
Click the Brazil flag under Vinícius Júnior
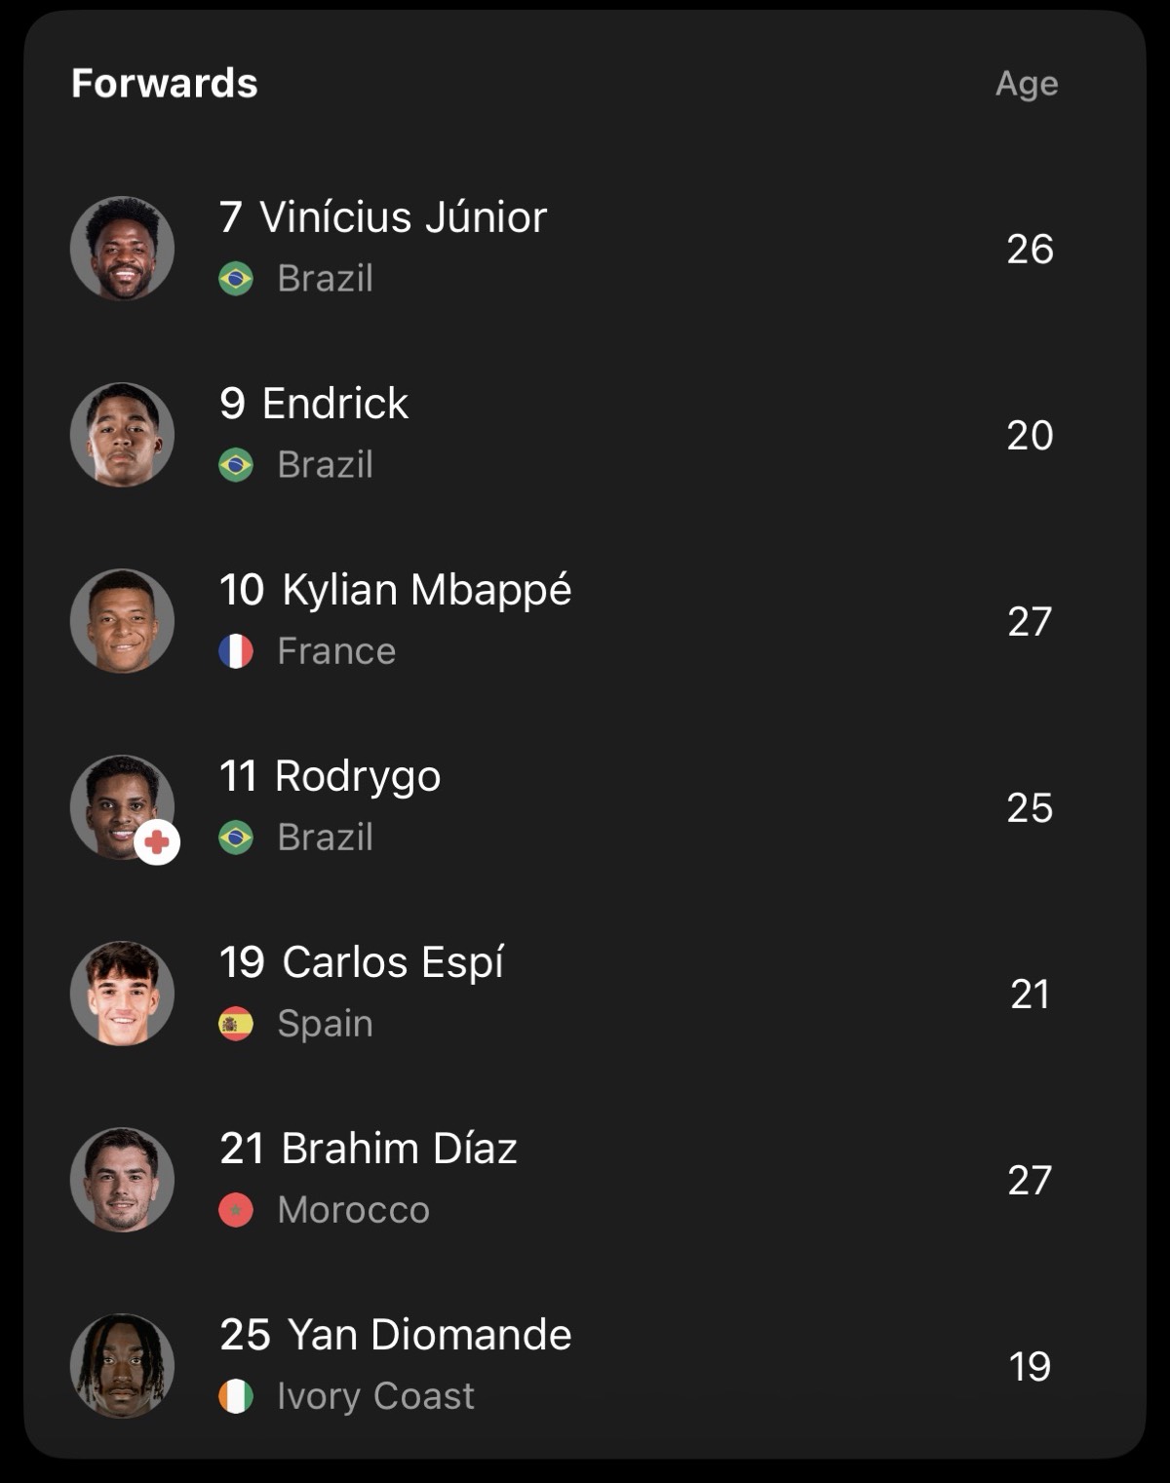(x=236, y=279)
